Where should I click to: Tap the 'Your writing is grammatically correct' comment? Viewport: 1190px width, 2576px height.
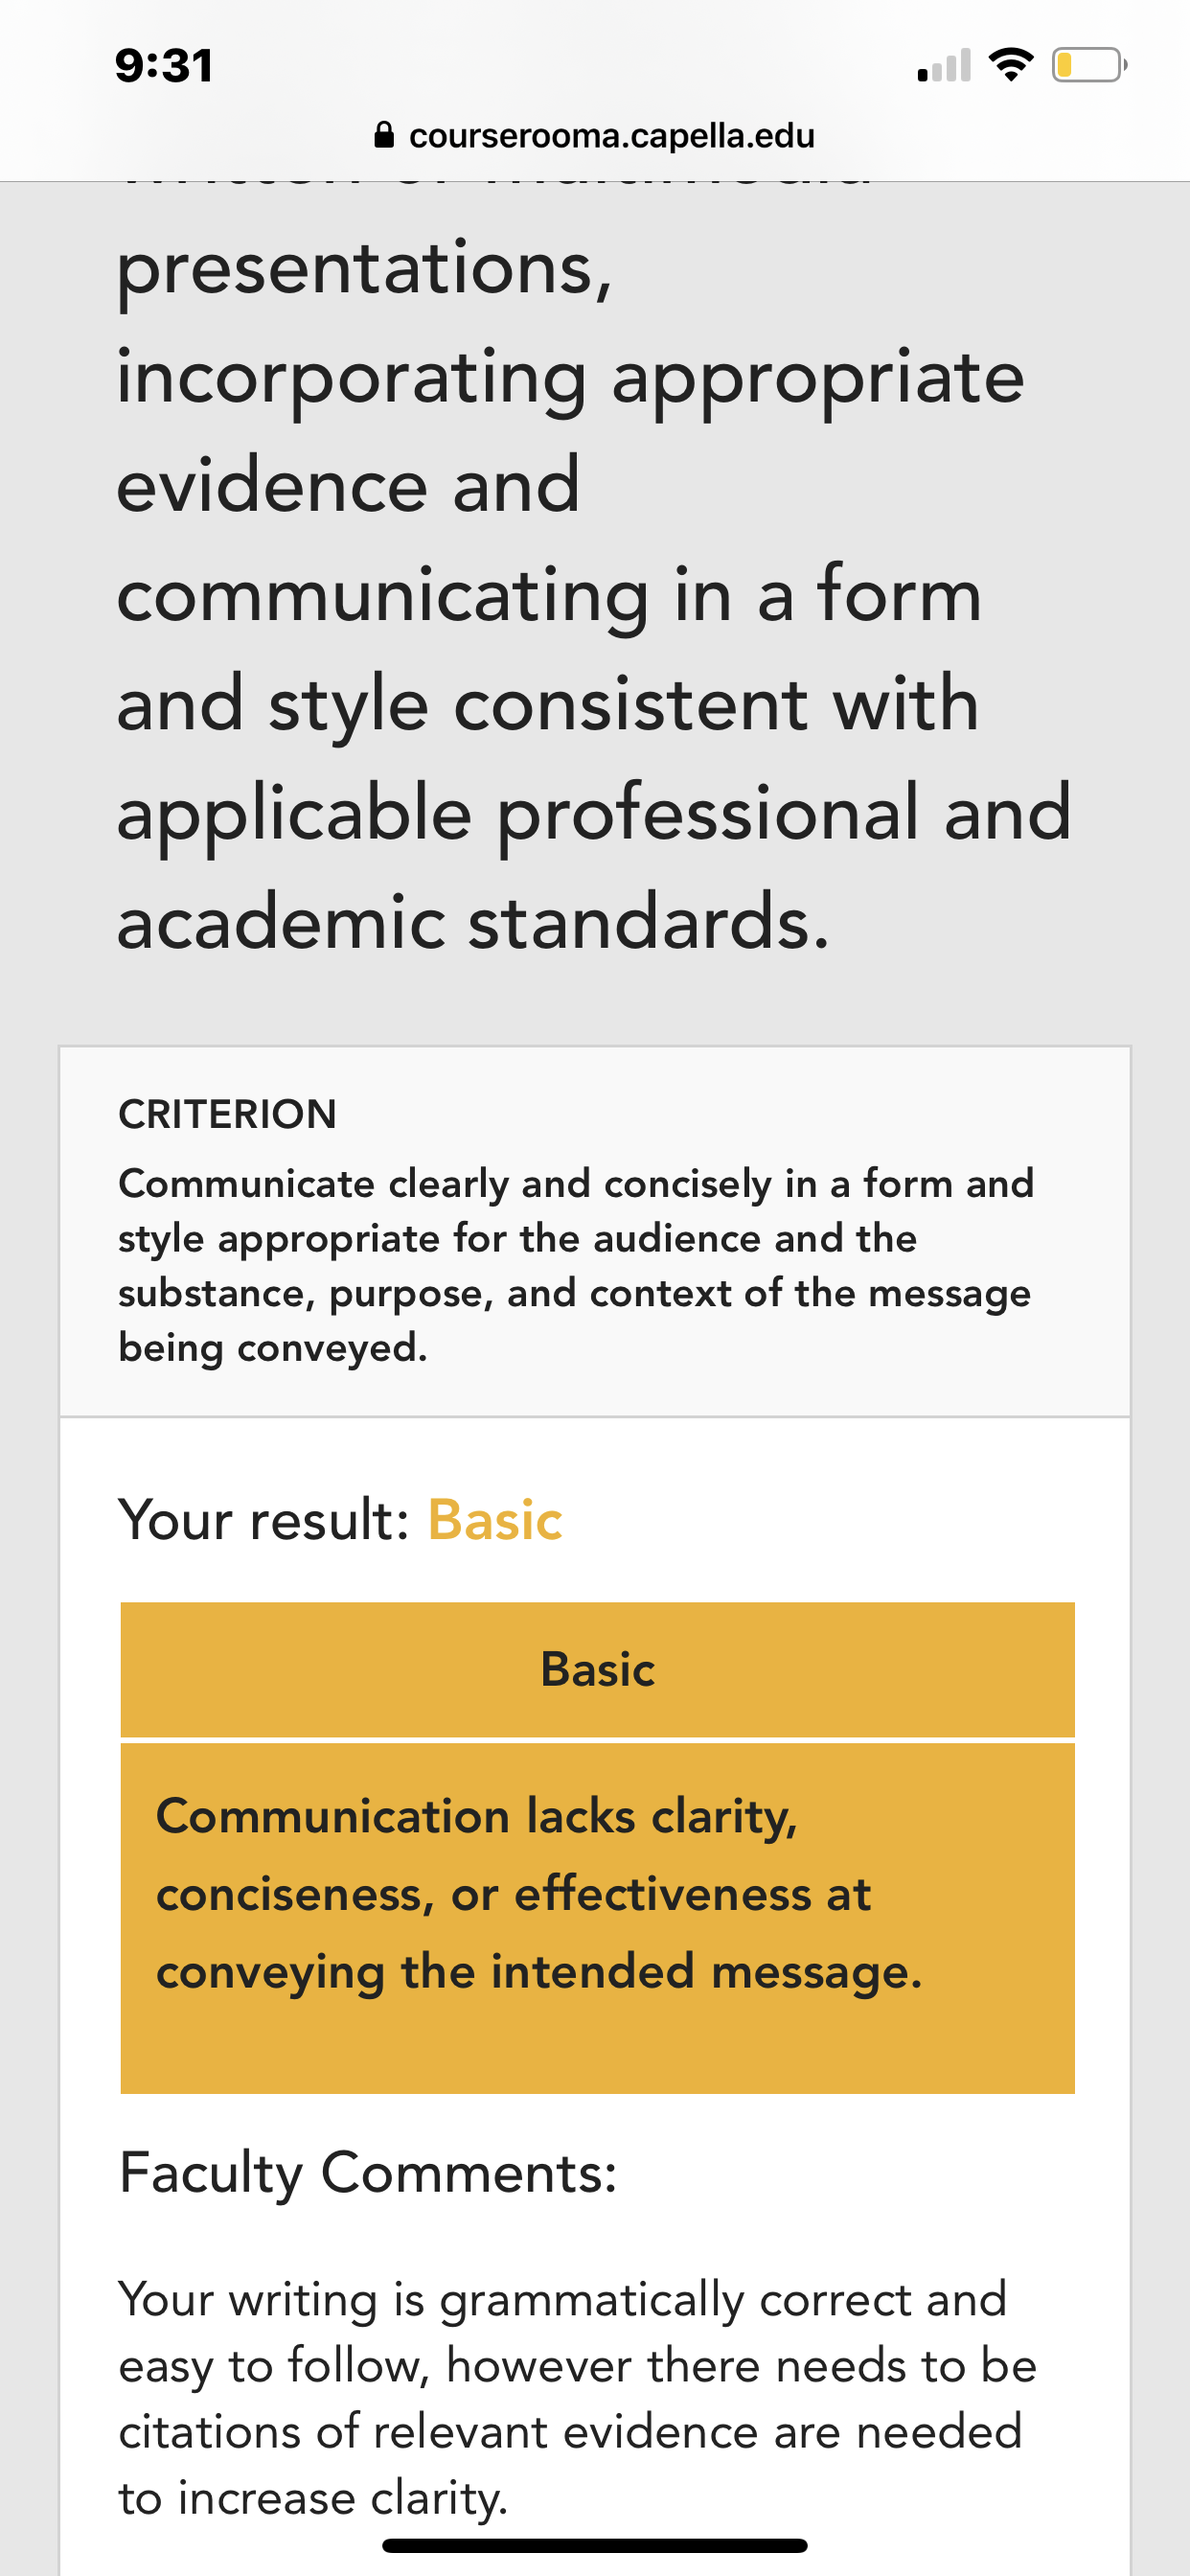tap(577, 2398)
